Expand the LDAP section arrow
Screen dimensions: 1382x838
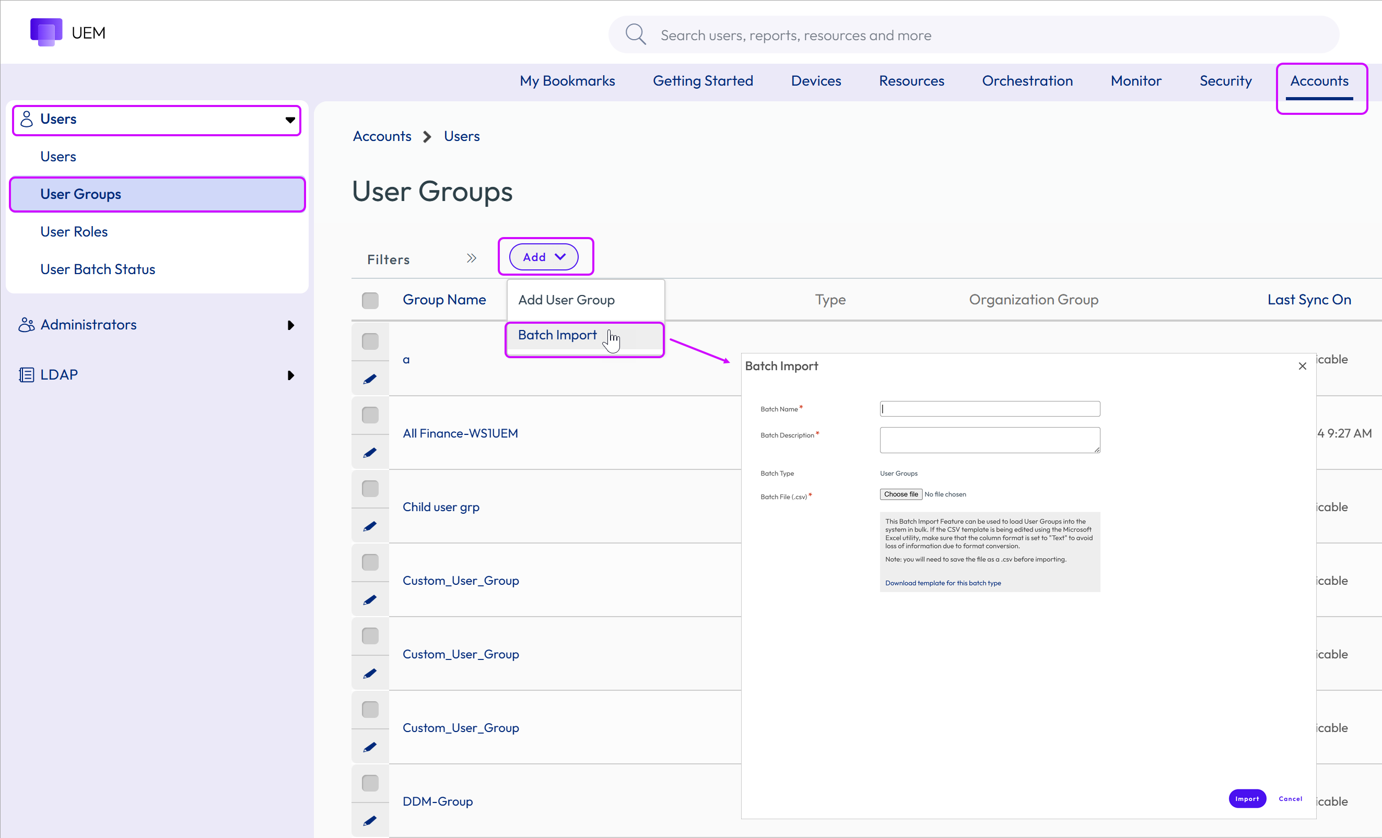(x=290, y=375)
